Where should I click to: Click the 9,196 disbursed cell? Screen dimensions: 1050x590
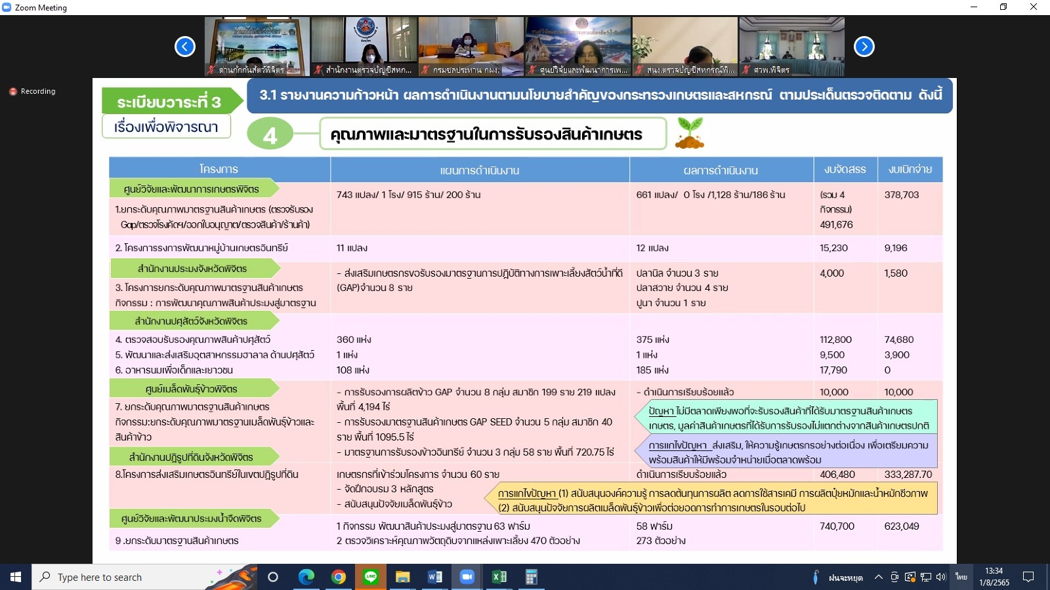click(896, 248)
